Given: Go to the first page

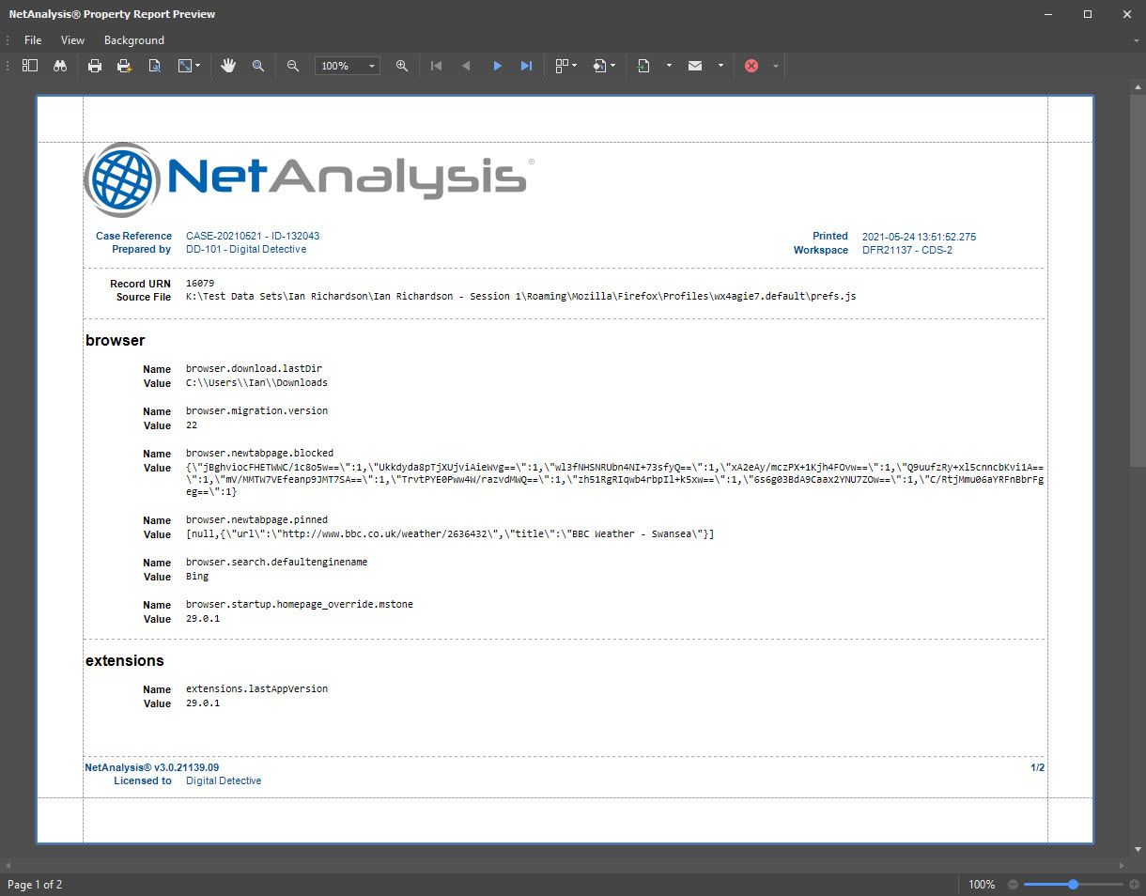Looking at the screenshot, I should [x=436, y=66].
